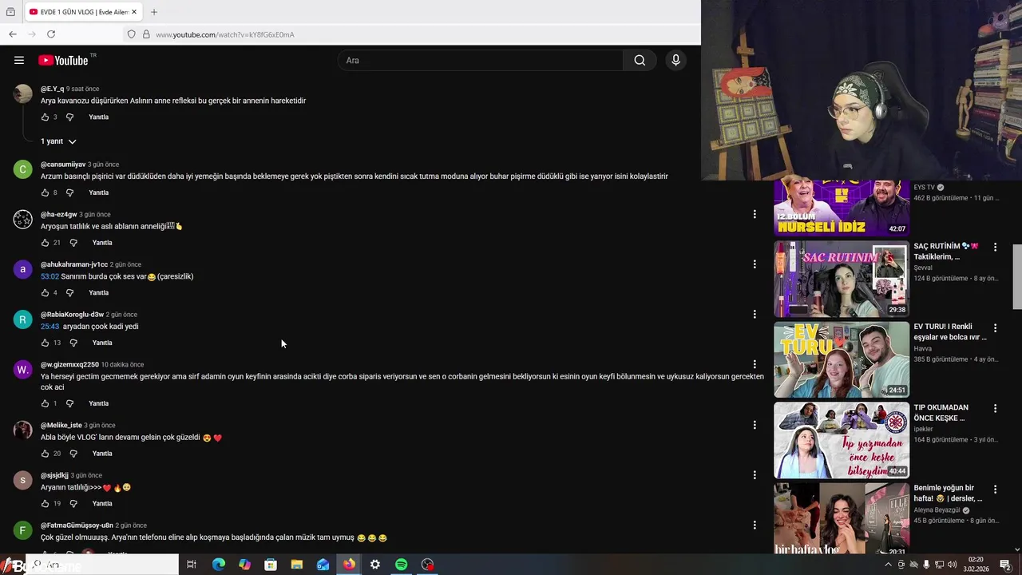Open @RabiaKoroglu-d3w's avatar
Viewport: 1022px width, 575px height.
22,319
